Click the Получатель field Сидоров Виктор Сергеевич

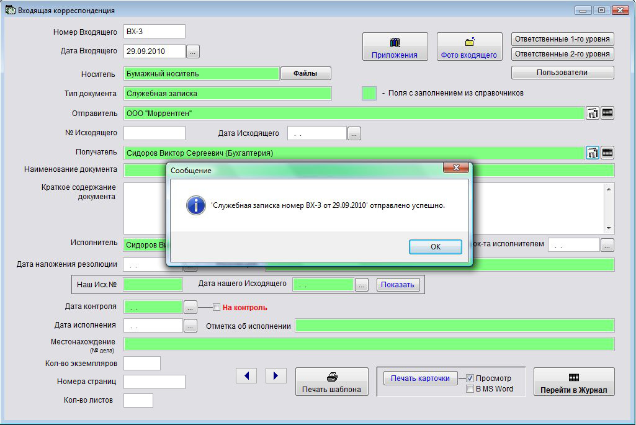click(x=354, y=153)
